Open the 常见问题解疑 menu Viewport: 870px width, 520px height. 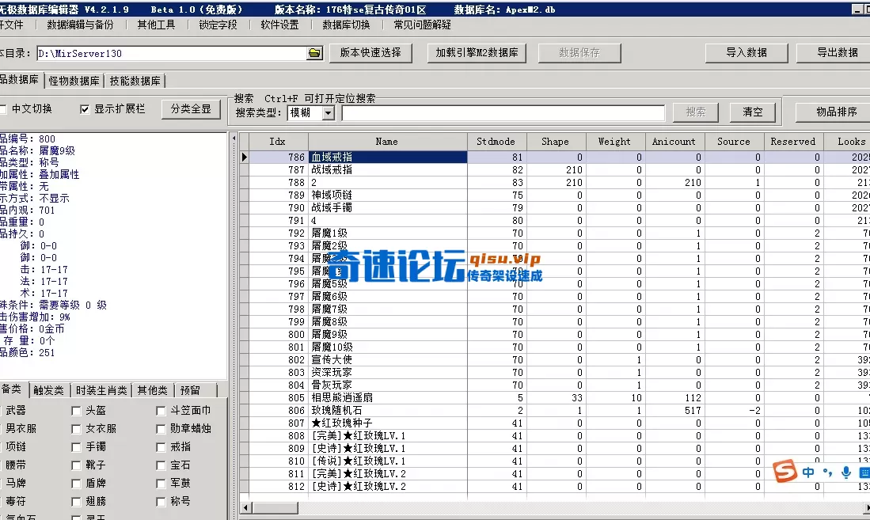(422, 25)
